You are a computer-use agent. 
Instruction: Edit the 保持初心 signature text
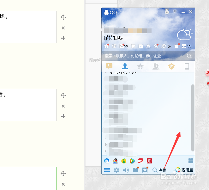point(113,38)
